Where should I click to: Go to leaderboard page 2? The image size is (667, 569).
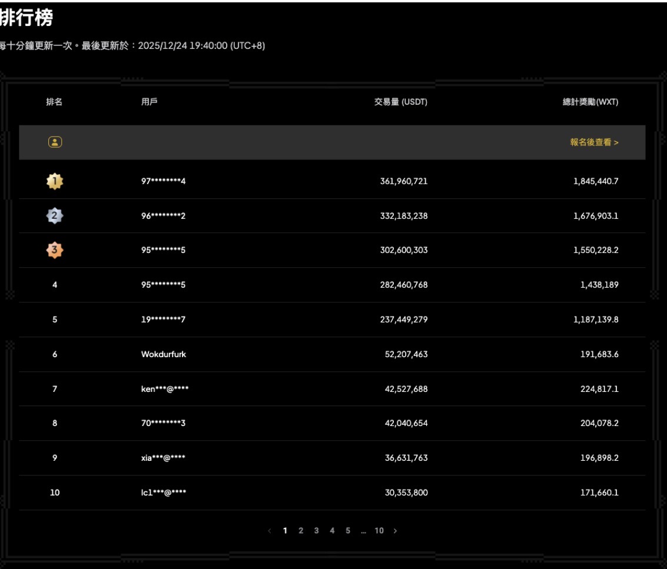(301, 531)
